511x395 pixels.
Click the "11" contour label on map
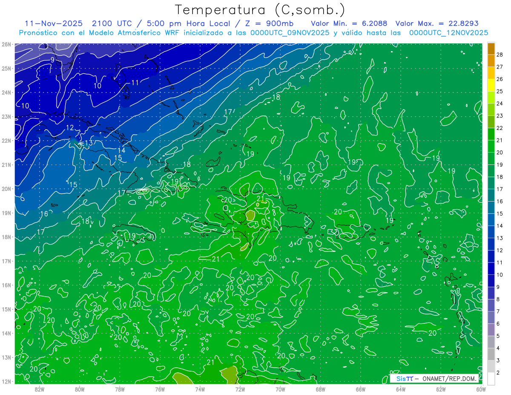click(x=135, y=83)
